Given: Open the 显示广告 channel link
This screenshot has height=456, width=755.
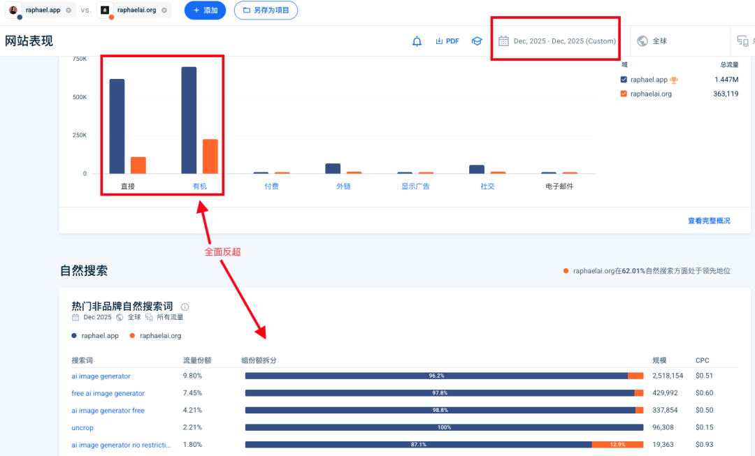Looking at the screenshot, I should (415, 186).
